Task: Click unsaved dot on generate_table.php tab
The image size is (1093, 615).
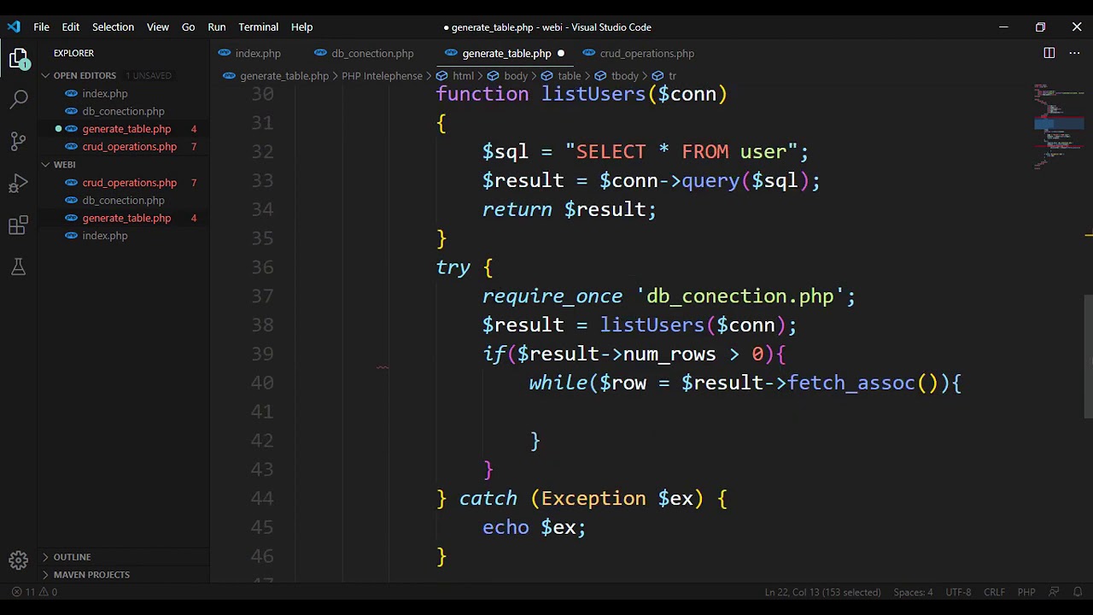Action: pos(561,53)
